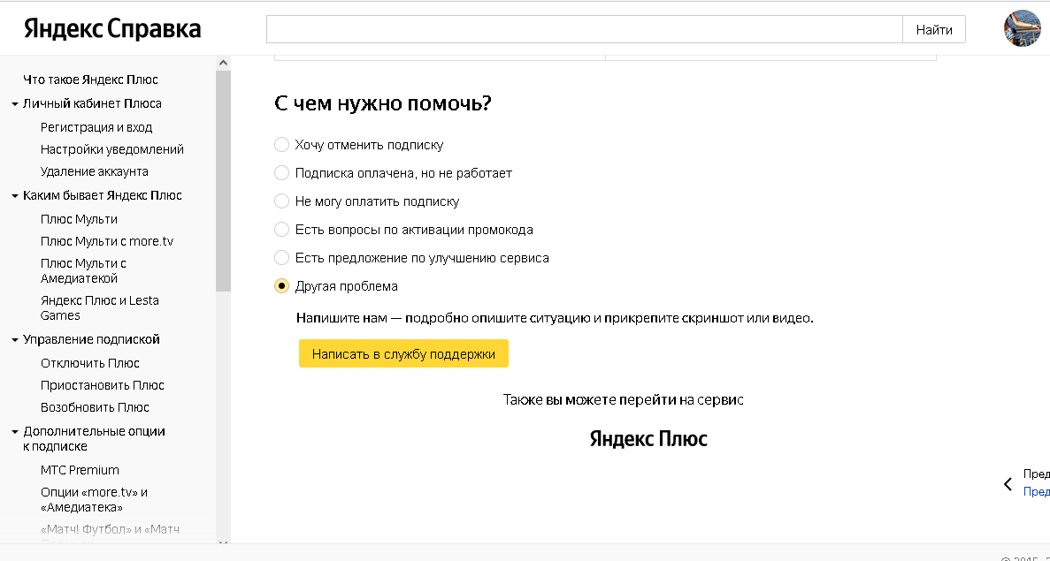
Task: Select "Подписка оплачена, но не работает"
Action: [281, 172]
